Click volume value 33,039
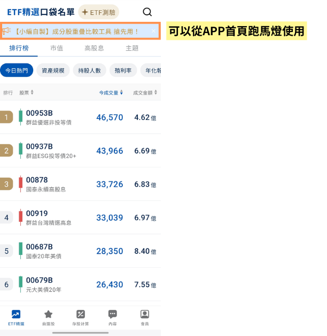The width and height of the screenshot is (327, 336). pyautogui.click(x=110, y=218)
